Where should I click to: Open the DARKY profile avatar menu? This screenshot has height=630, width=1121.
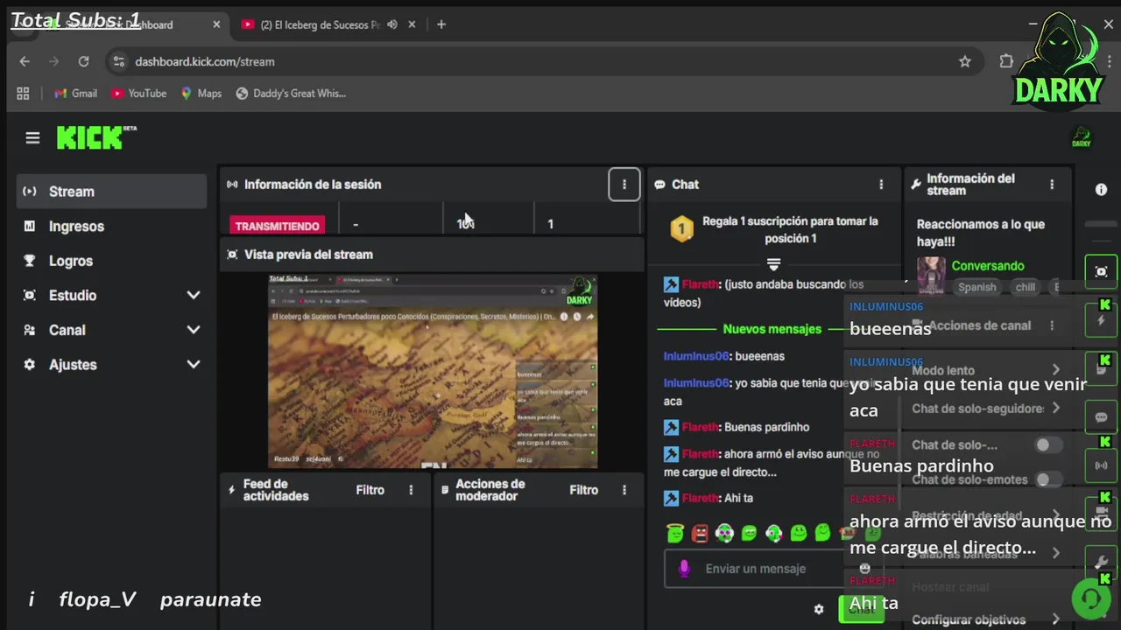pyautogui.click(x=1082, y=137)
